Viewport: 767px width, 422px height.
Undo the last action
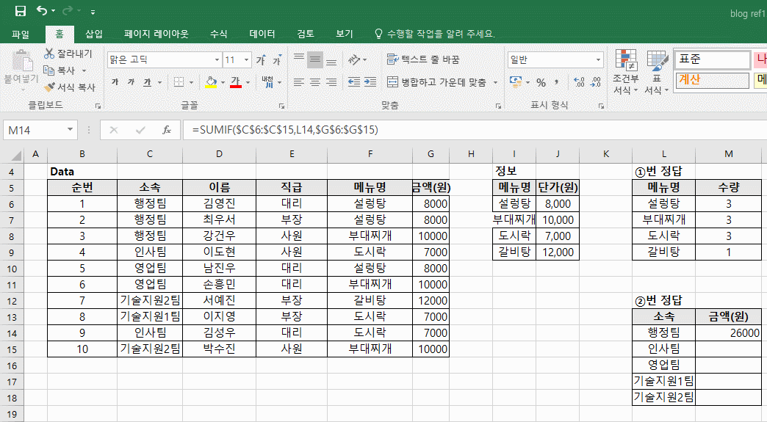tap(42, 11)
